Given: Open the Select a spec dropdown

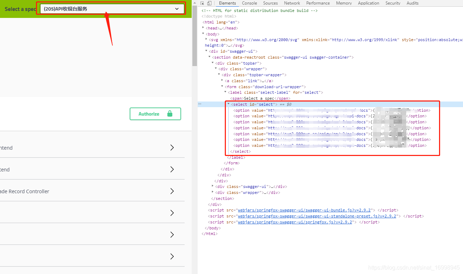Looking at the screenshot, I should click(x=112, y=9).
